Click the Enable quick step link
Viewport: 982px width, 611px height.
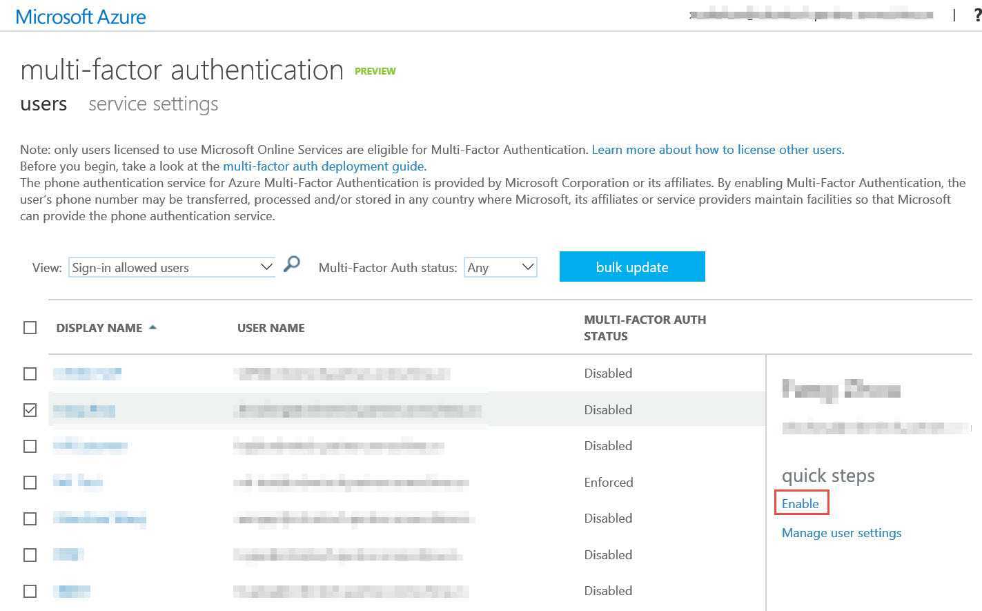(x=801, y=504)
